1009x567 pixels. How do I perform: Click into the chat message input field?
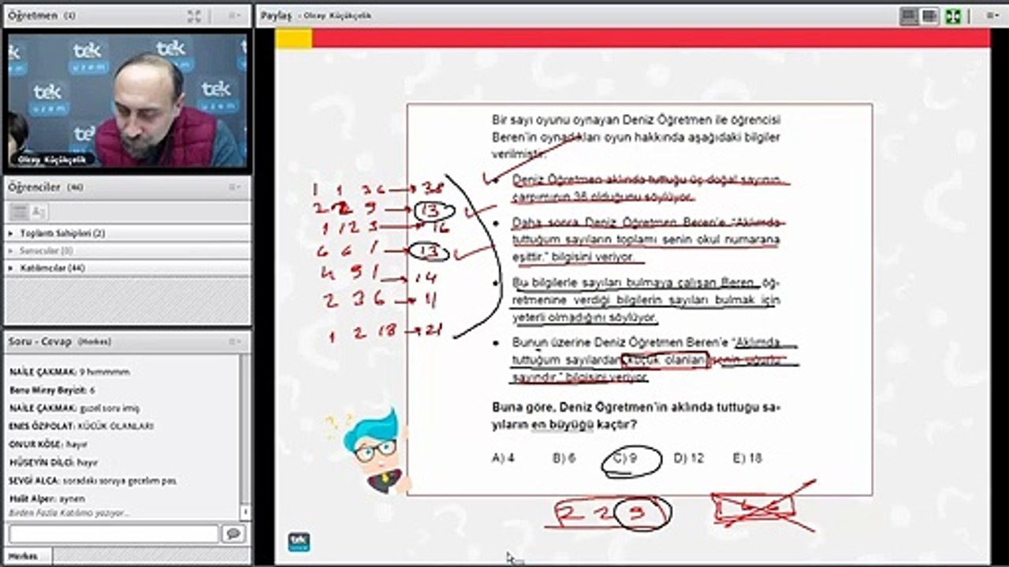tap(113, 534)
